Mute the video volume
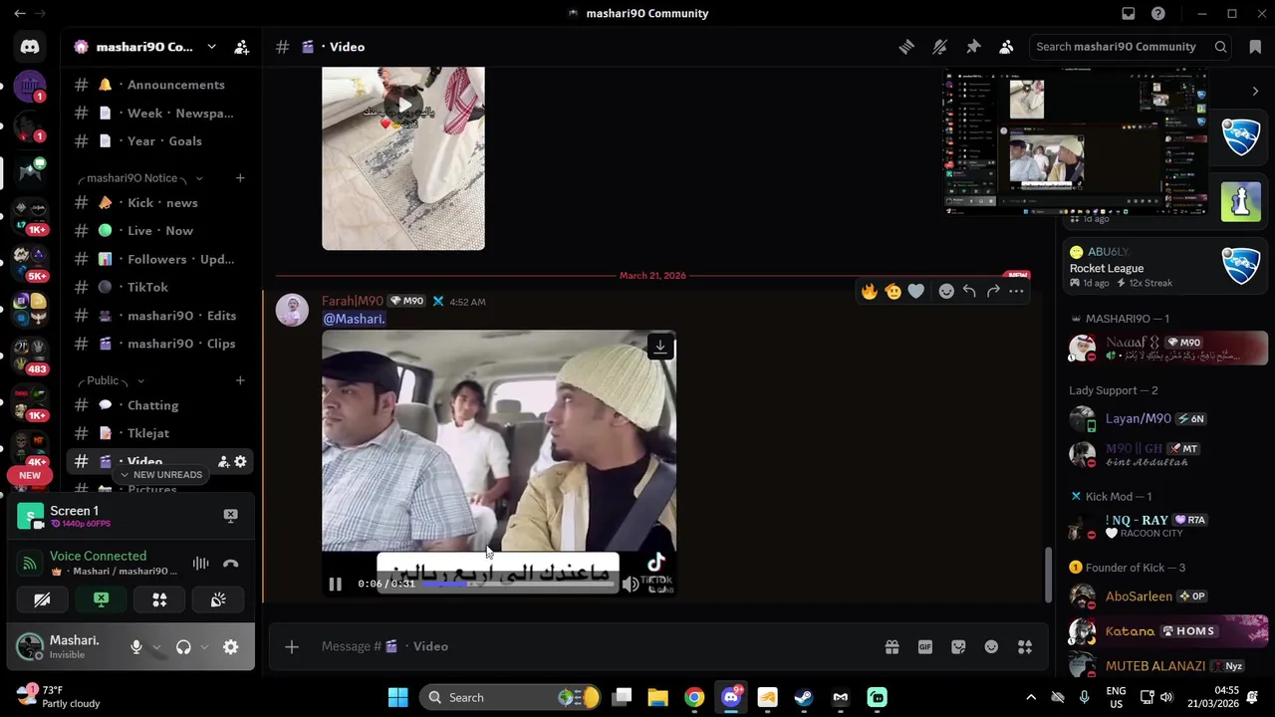 click(x=631, y=584)
